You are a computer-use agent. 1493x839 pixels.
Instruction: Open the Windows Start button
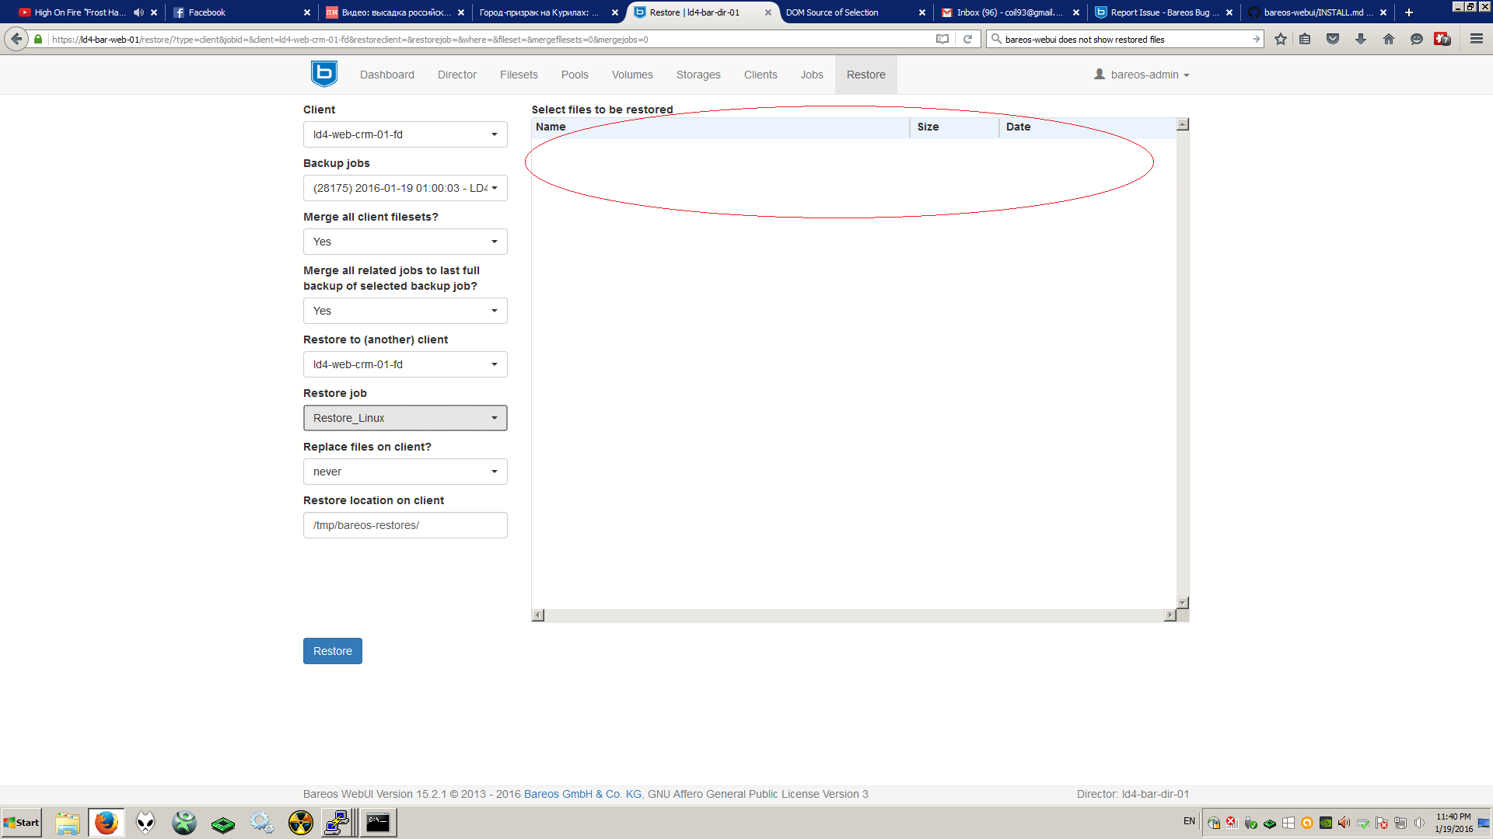22,823
